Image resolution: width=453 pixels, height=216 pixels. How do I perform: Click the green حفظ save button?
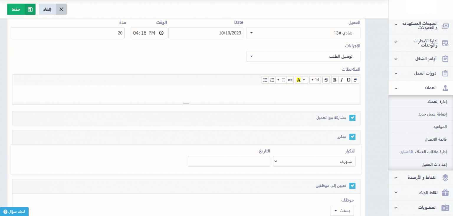(21, 9)
